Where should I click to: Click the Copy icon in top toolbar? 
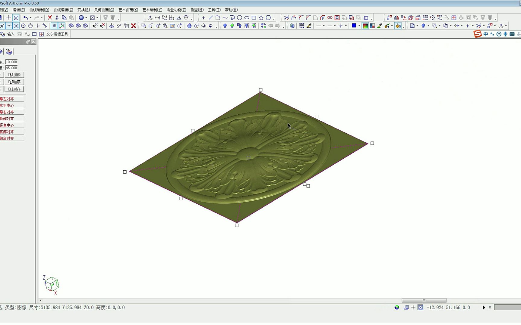pos(64,18)
